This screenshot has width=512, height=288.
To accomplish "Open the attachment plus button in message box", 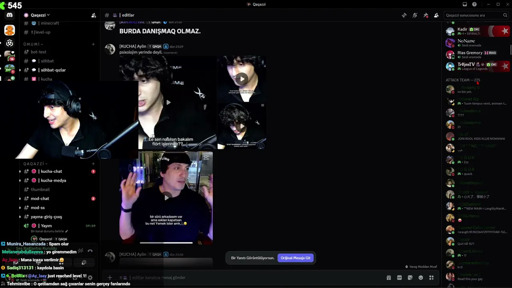I will click(x=110, y=278).
